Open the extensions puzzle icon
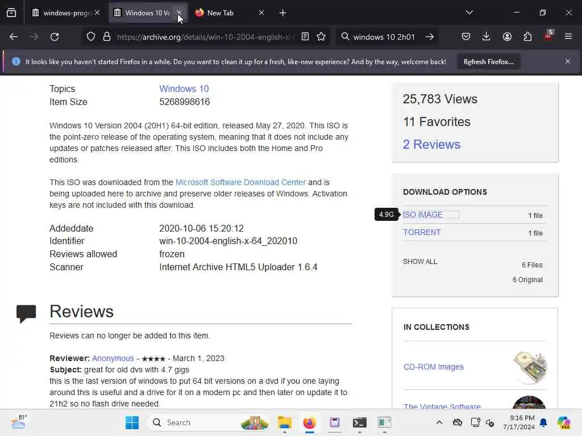Image resolution: width=582 pixels, height=436 pixels. [527, 36]
